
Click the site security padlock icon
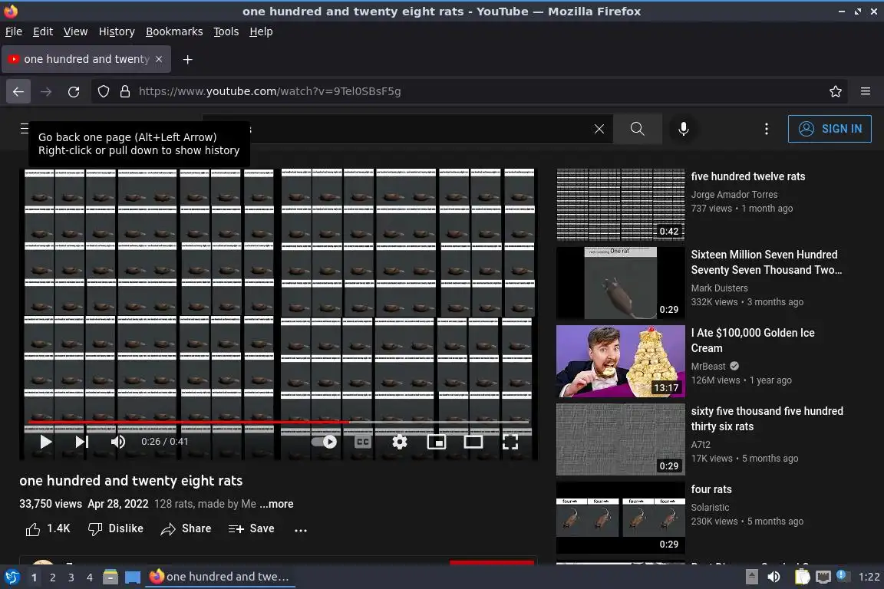coord(125,91)
